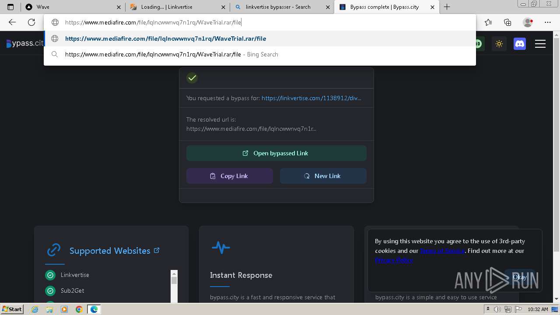
Task: Open the hamburger navigation menu
Action: pyautogui.click(x=540, y=44)
